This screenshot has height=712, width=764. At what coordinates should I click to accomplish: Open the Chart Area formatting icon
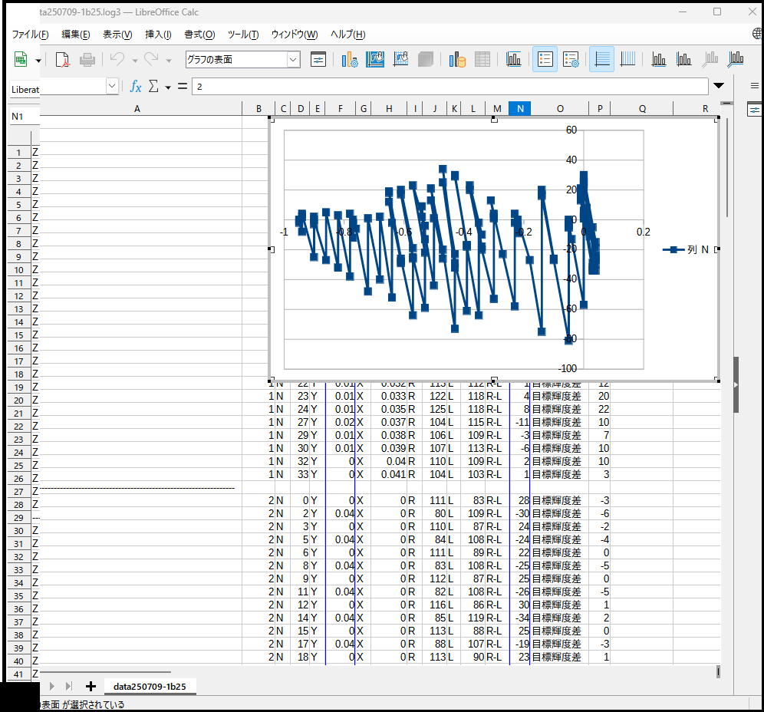point(376,60)
